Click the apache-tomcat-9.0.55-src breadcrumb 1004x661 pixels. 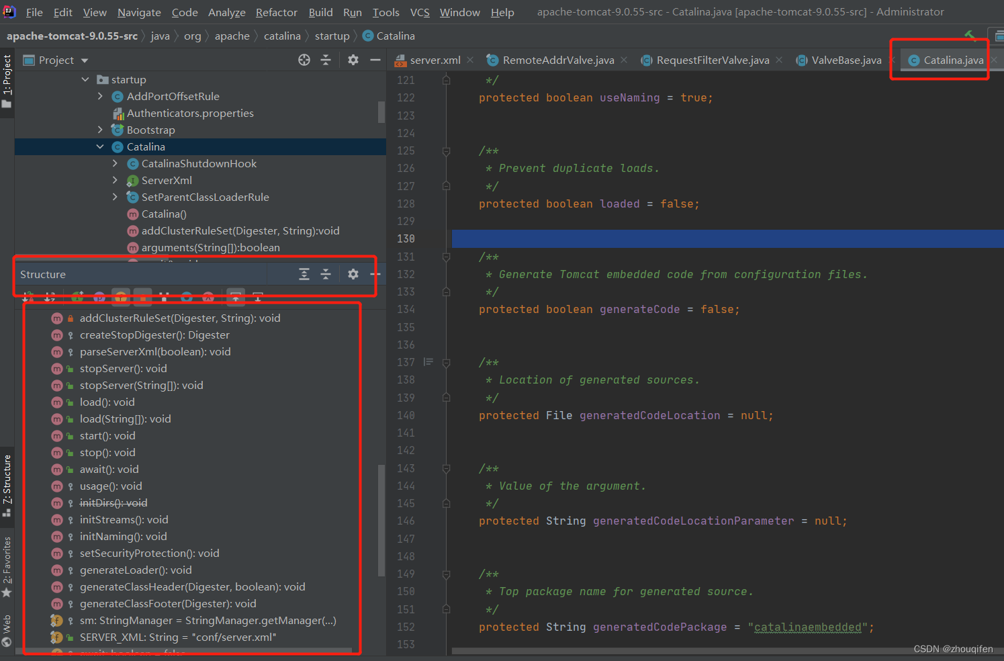pyautogui.click(x=72, y=36)
